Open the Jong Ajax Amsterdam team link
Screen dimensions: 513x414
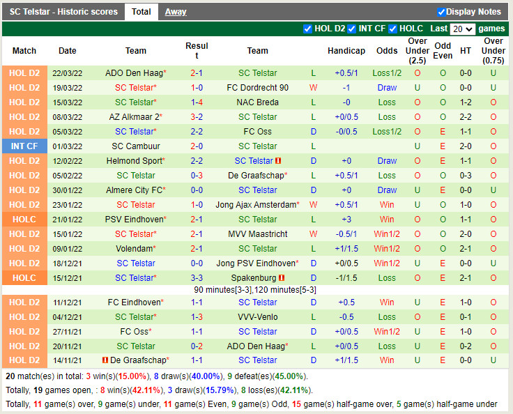pos(256,205)
